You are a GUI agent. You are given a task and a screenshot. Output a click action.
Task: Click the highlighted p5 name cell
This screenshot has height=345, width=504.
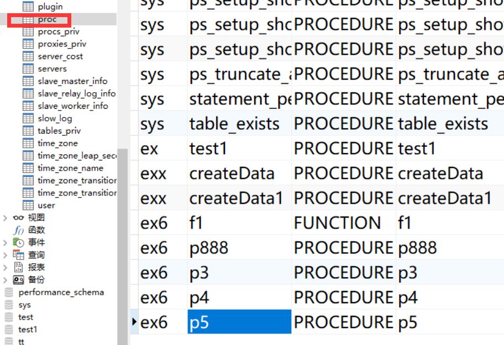239,322
